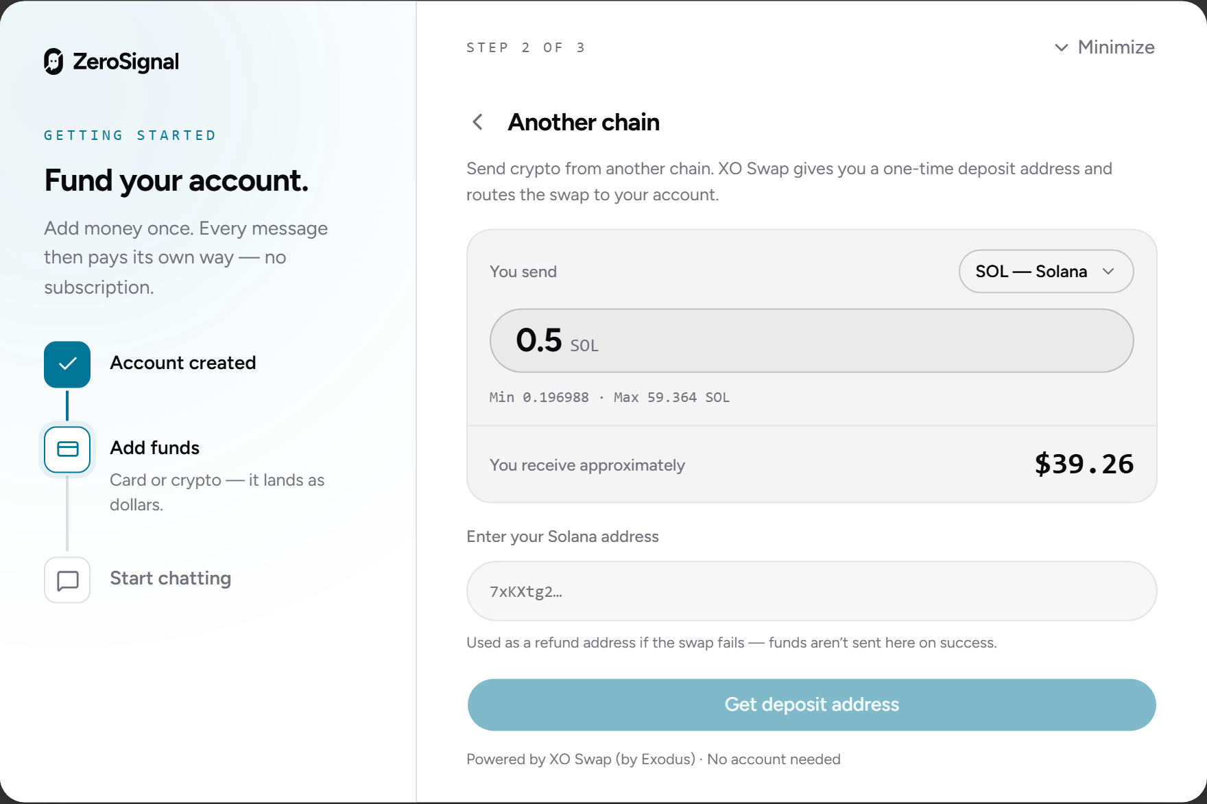Viewport: 1207px width, 804px height.
Task: Click the Get deposit address button
Action: click(811, 705)
